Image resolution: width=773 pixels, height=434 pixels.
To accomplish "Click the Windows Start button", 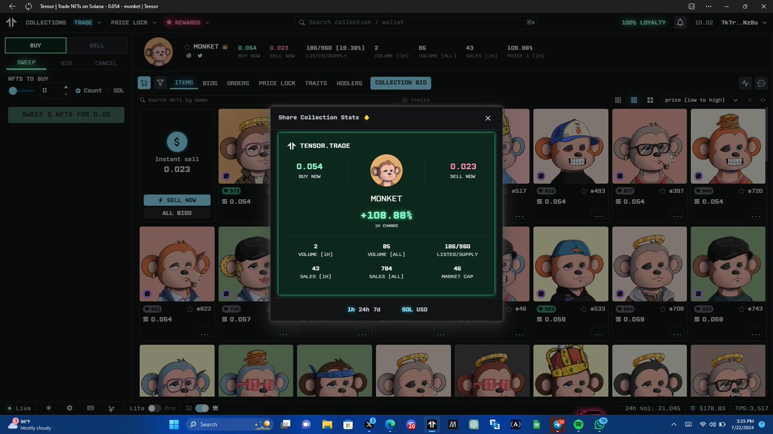I will coord(173,424).
